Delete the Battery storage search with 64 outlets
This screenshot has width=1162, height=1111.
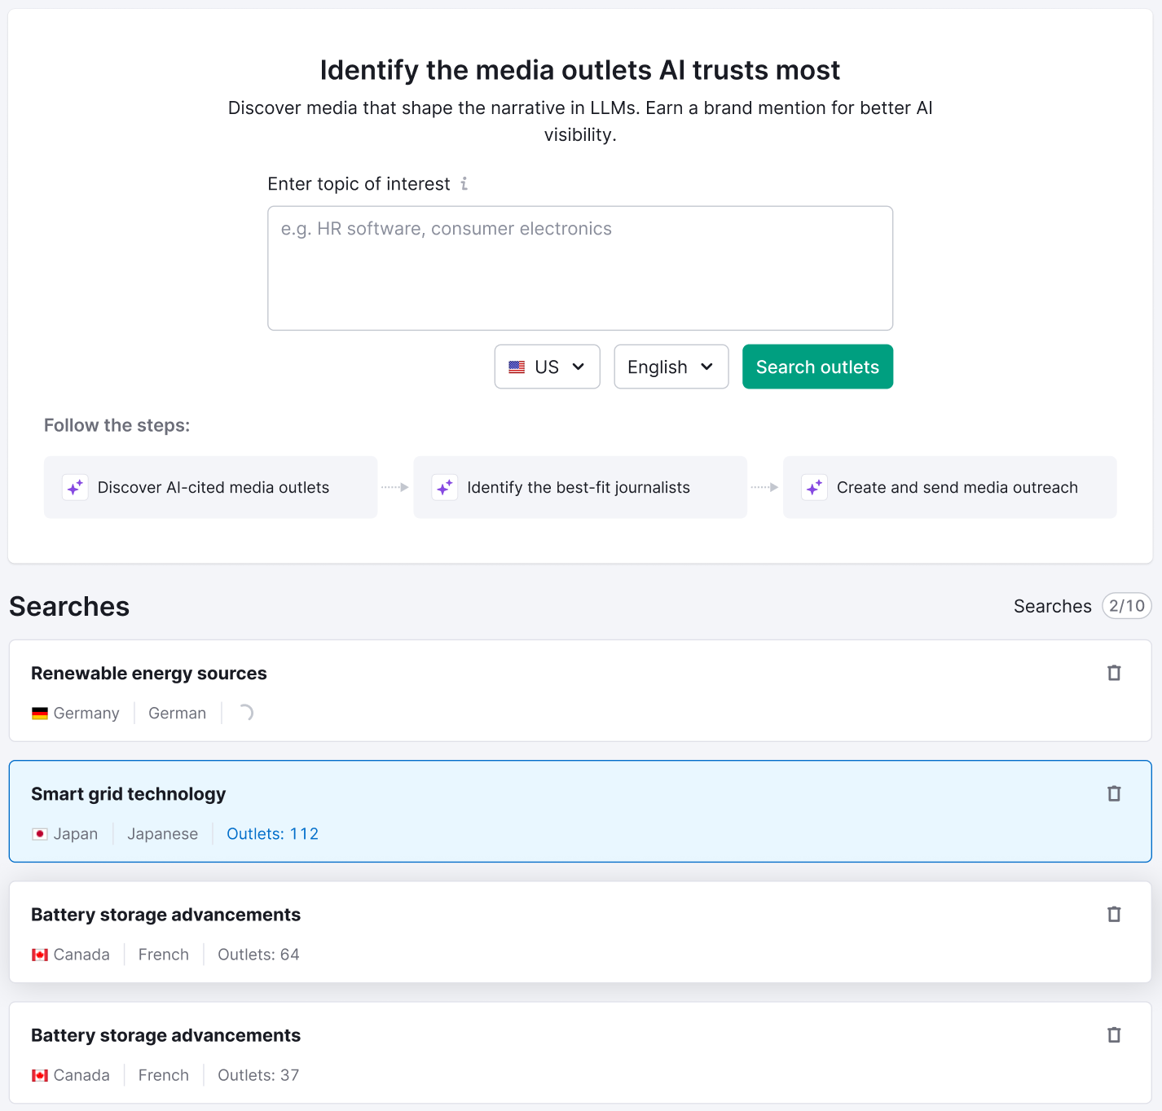1114,914
